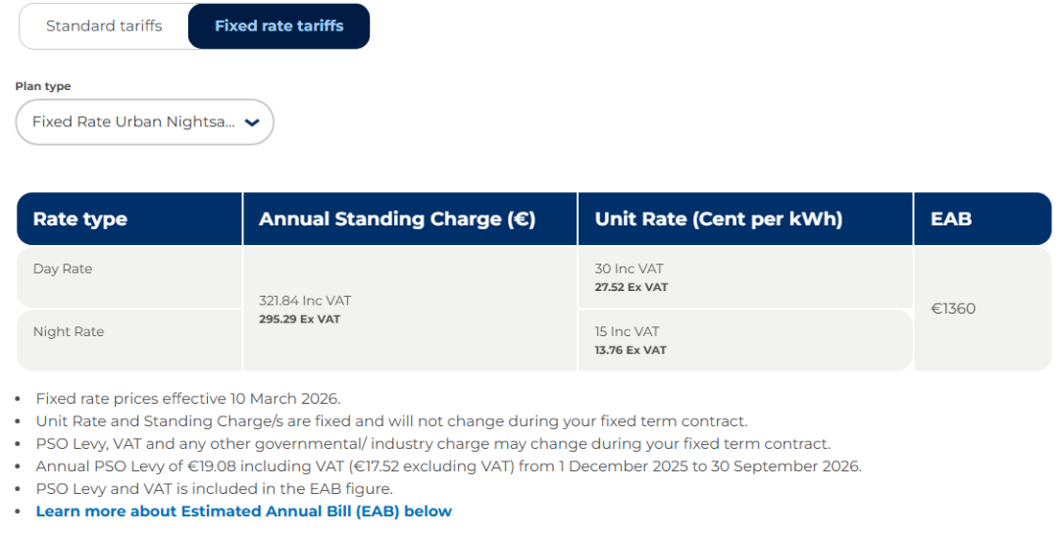Click the Annual Standing Charge column header
This screenshot has height=538, width=1063.
396,220
